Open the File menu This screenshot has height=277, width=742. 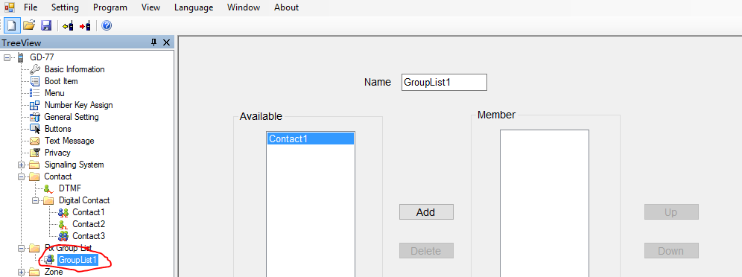31,7
